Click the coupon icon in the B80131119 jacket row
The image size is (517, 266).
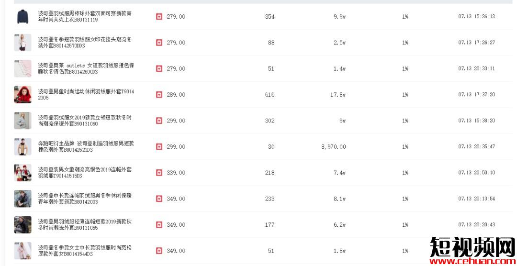[159, 17]
